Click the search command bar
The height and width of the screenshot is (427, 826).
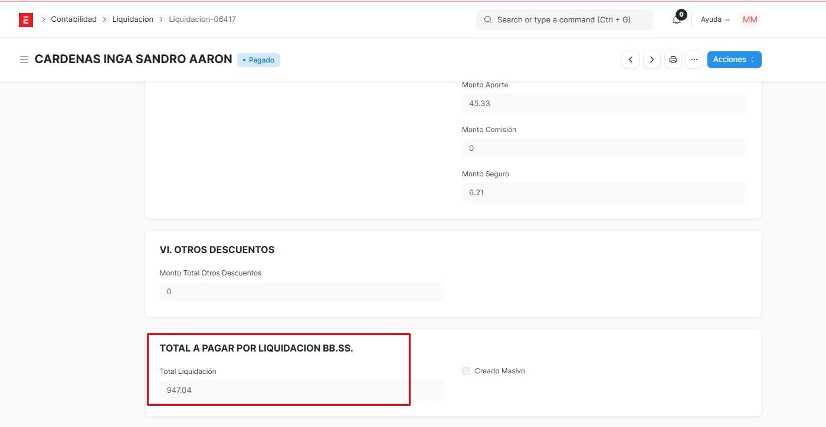pos(564,19)
